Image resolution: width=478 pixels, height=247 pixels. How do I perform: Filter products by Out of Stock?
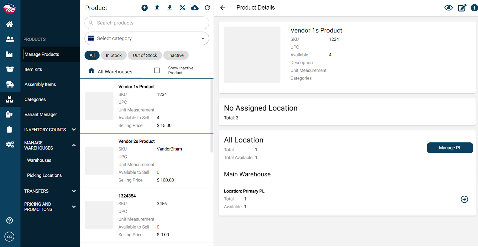145,55
